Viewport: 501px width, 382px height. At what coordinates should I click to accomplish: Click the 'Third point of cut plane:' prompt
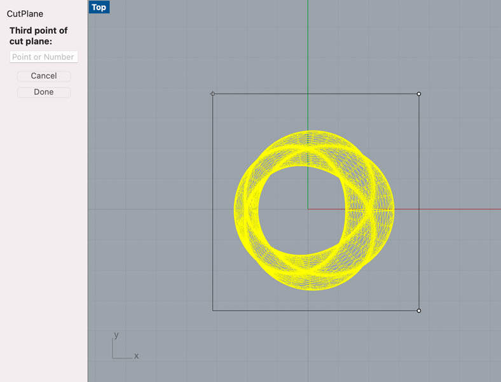tap(38, 36)
